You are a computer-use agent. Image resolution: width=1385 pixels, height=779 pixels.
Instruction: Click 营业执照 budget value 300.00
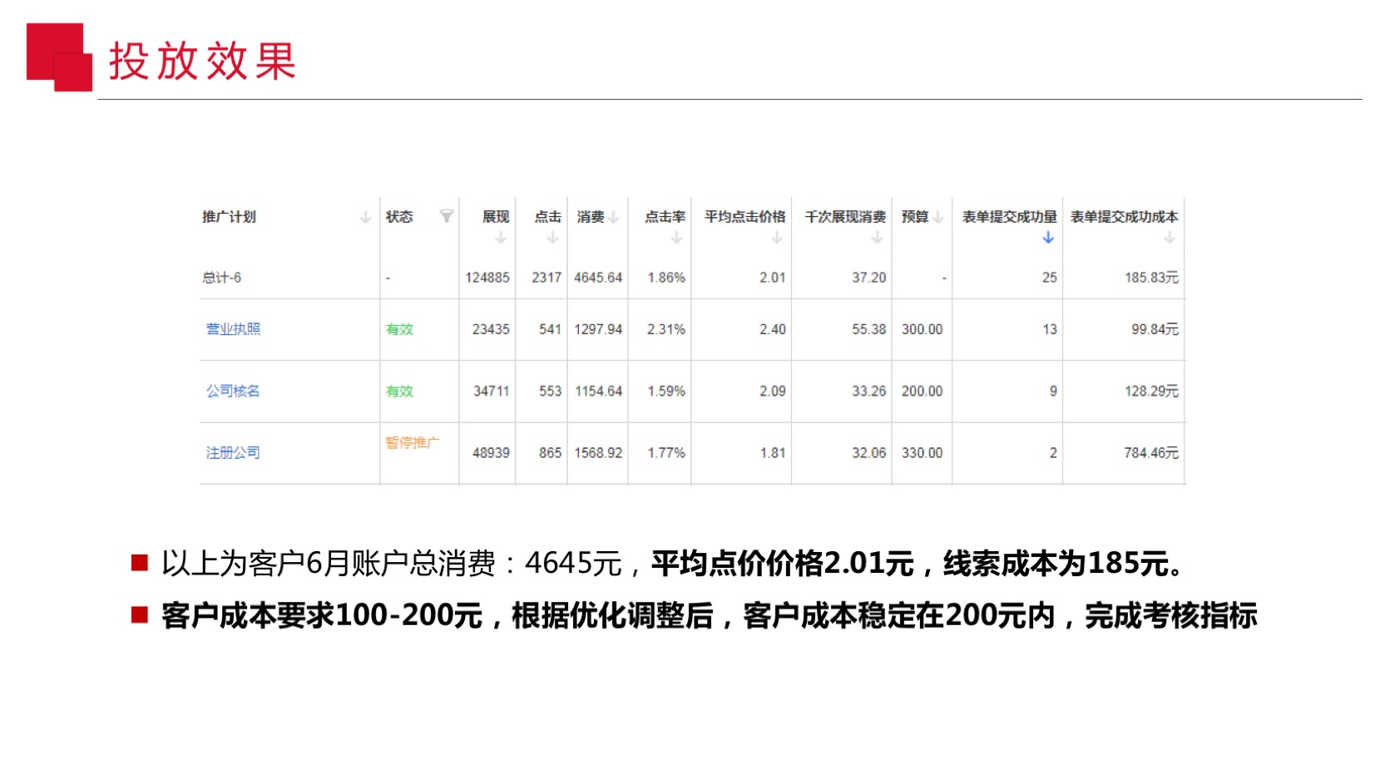[x=922, y=329]
